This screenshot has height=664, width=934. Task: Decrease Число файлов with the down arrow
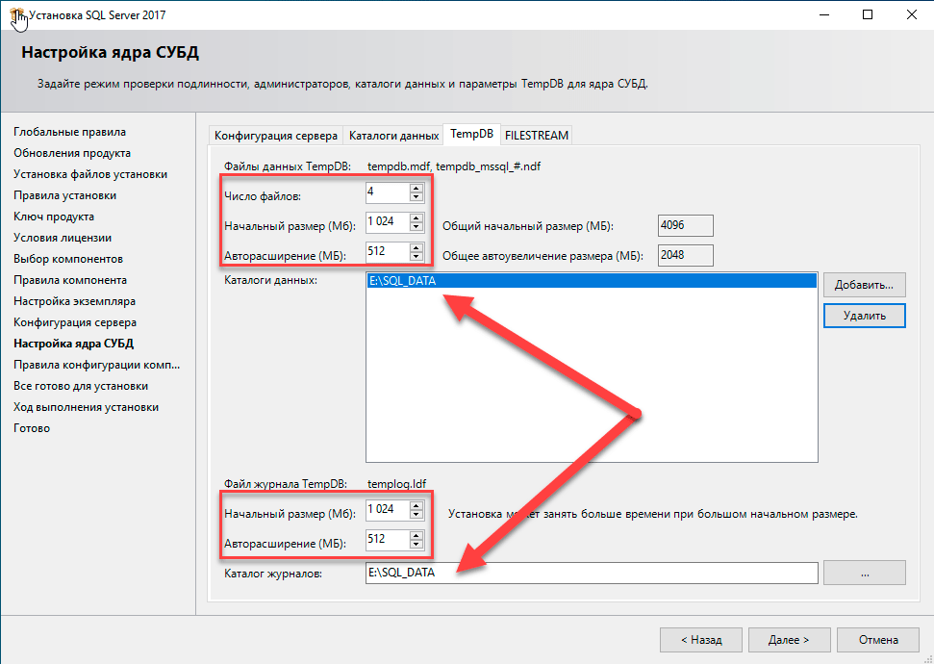[x=417, y=197]
